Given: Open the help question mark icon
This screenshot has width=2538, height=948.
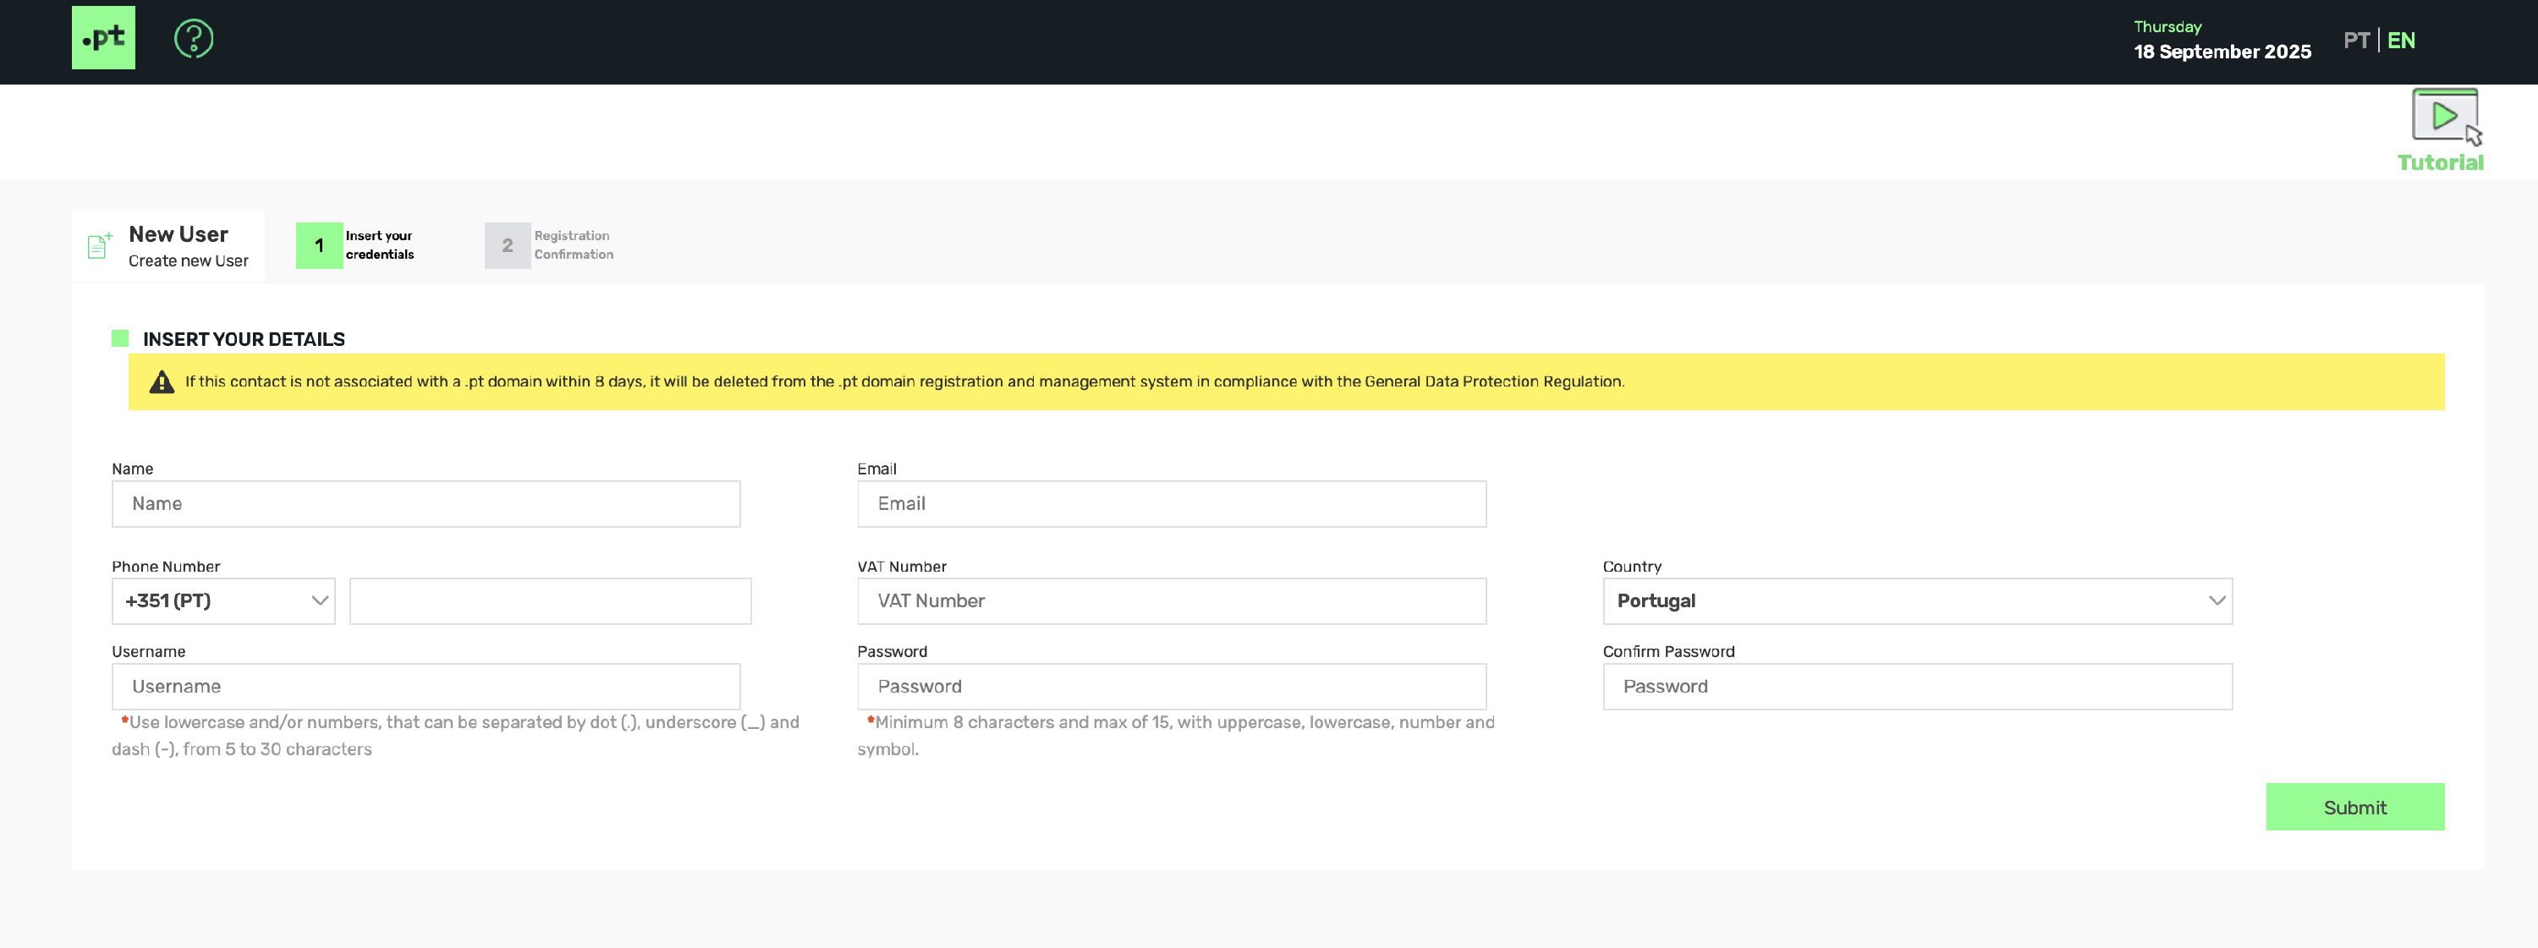Looking at the screenshot, I should click(193, 40).
